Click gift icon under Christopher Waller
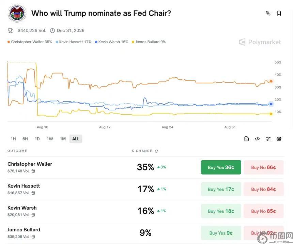The width and height of the screenshot is (293, 244). point(33,171)
